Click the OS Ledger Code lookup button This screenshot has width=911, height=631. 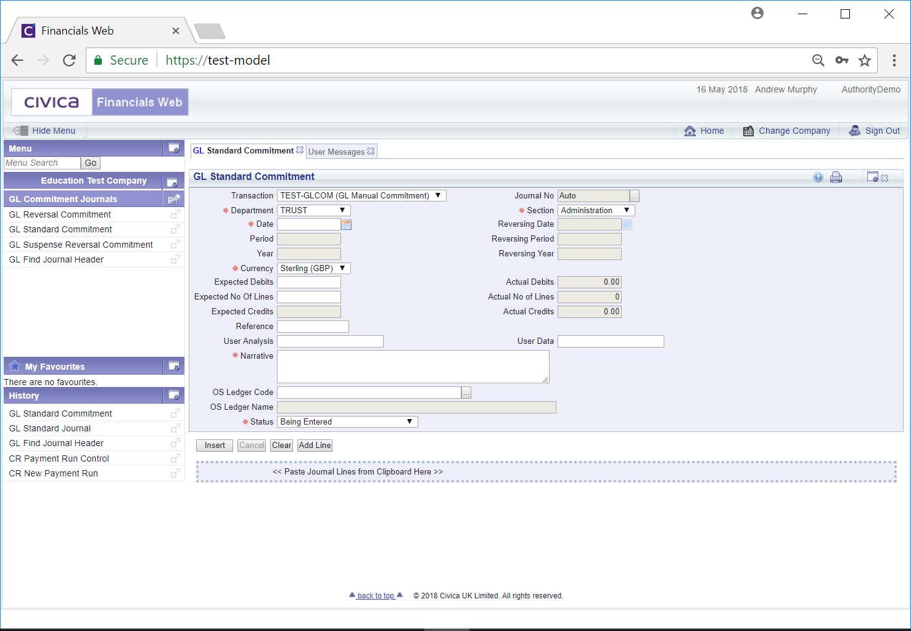coord(466,393)
